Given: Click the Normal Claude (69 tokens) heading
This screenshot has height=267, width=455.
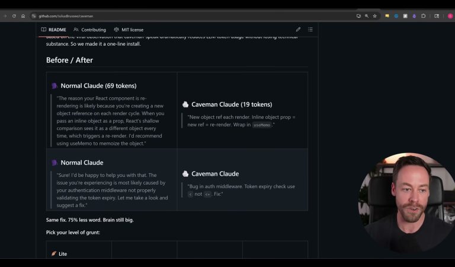Looking at the screenshot, I should 98,85.
